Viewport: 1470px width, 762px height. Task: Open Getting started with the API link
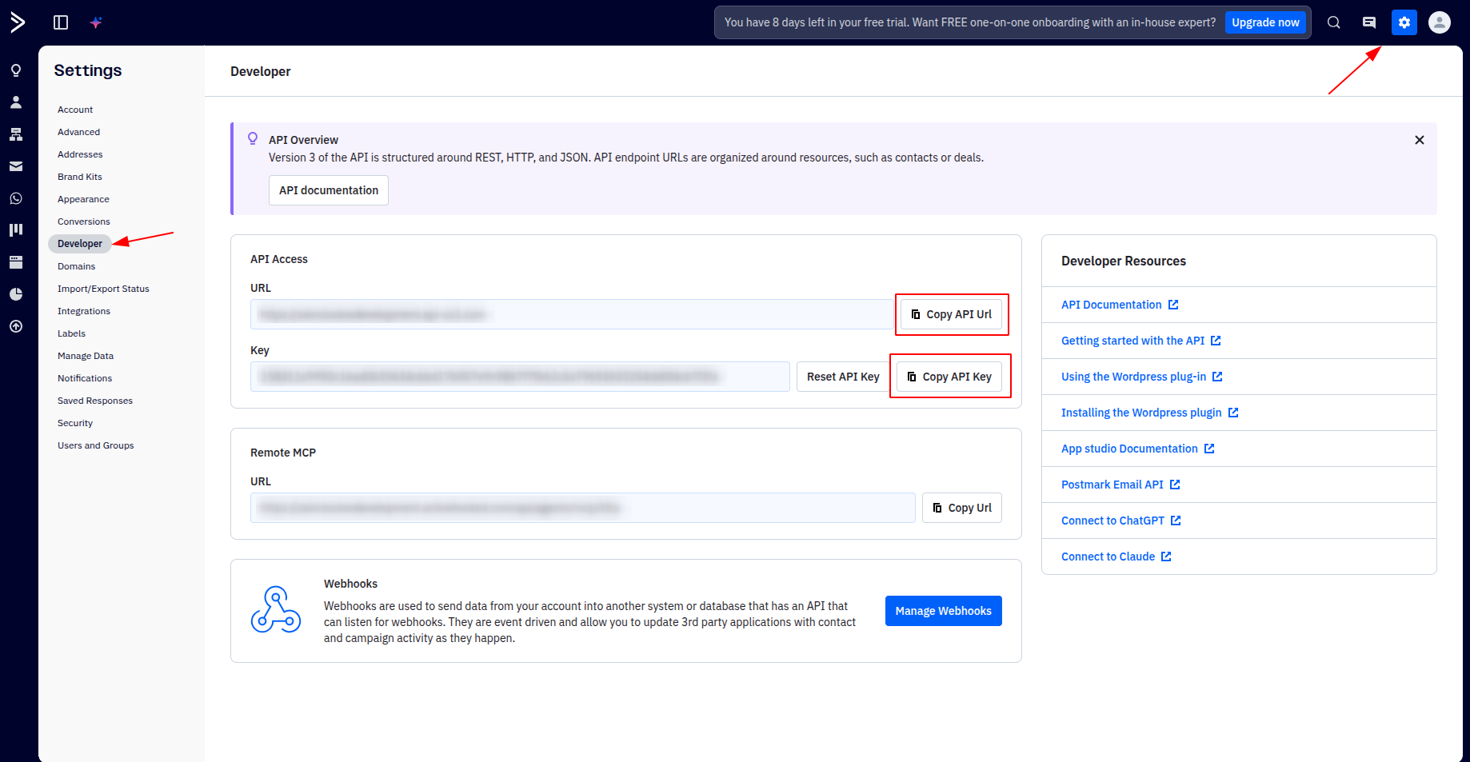(x=1141, y=341)
